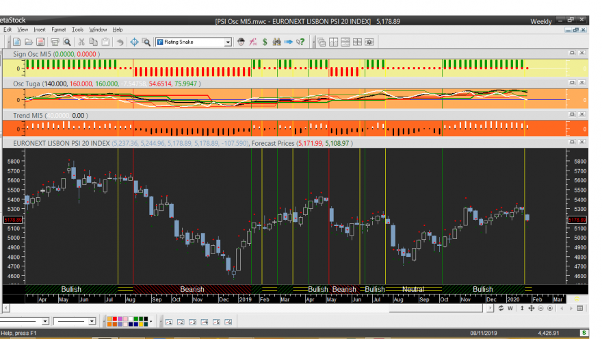Pick the yellow color swatch
602x339 pixels.
click(141, 325)
